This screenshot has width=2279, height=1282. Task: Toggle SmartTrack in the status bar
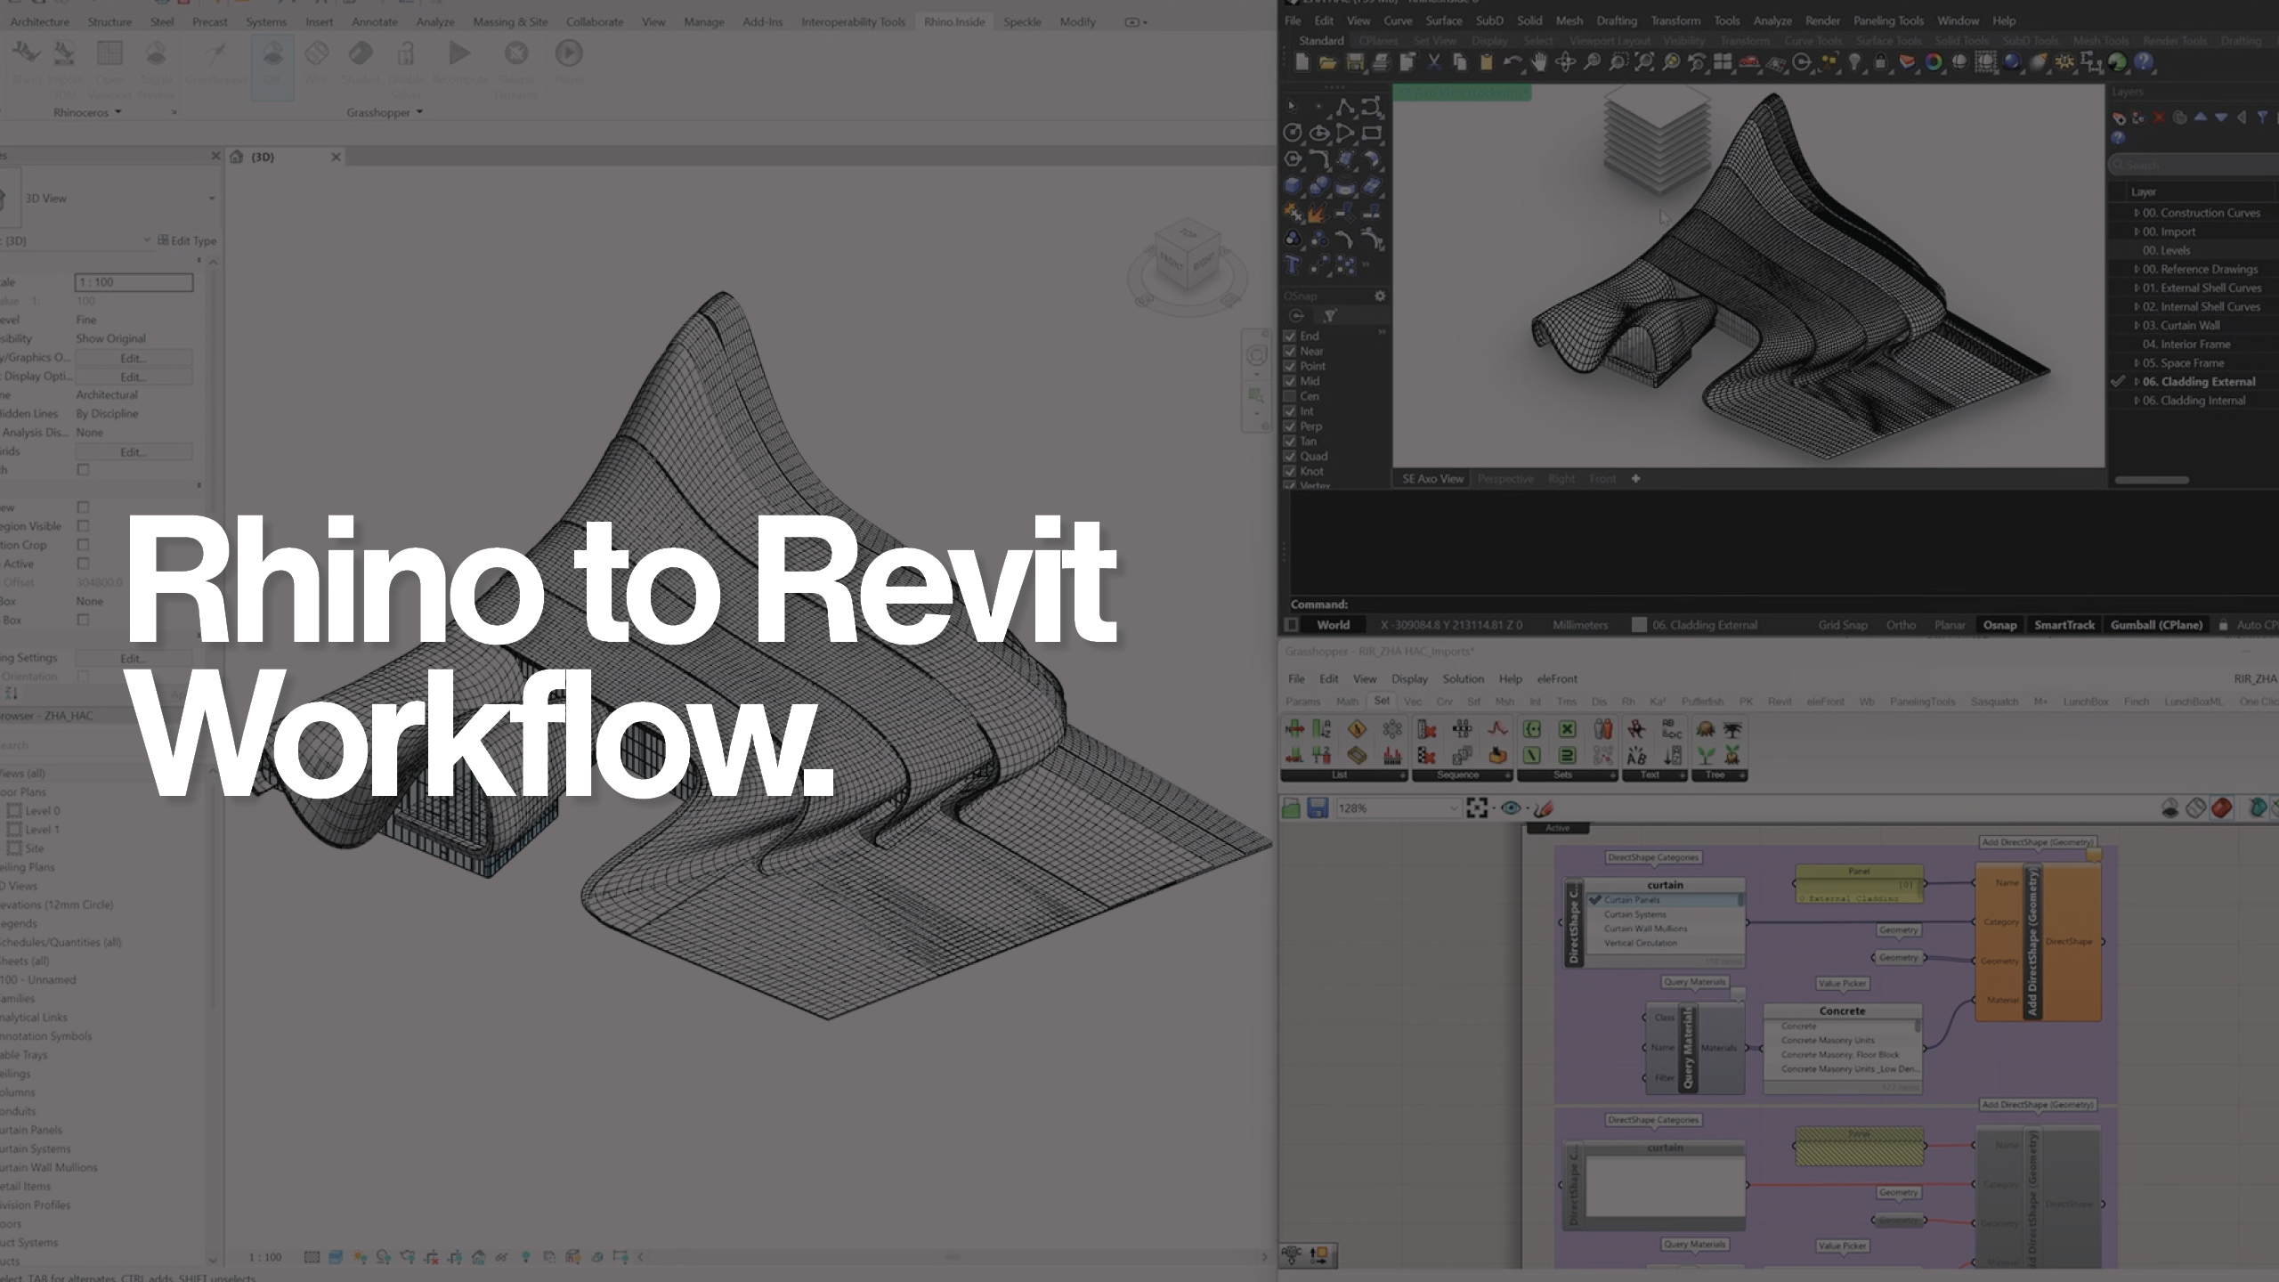[2064, 625]
